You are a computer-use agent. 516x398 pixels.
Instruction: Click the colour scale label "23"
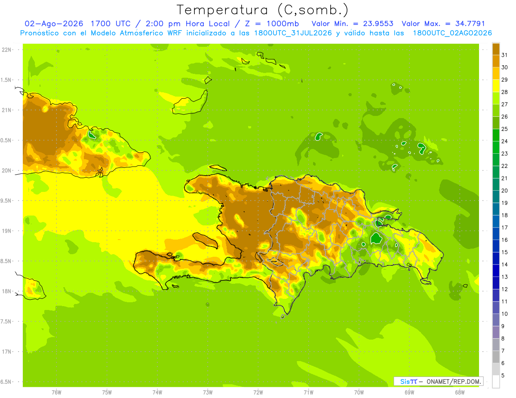505,153
